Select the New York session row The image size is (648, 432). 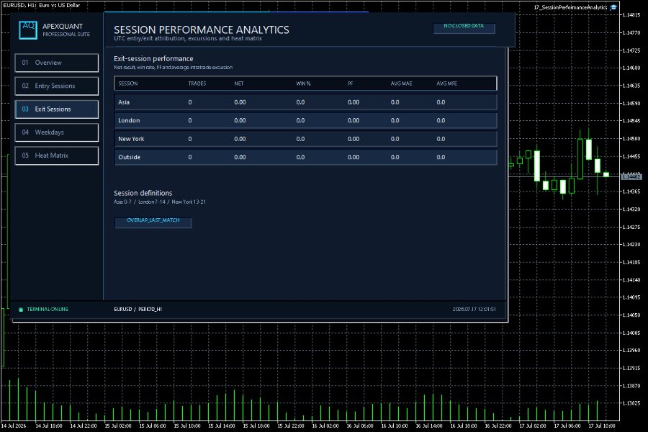coord(305,139)
